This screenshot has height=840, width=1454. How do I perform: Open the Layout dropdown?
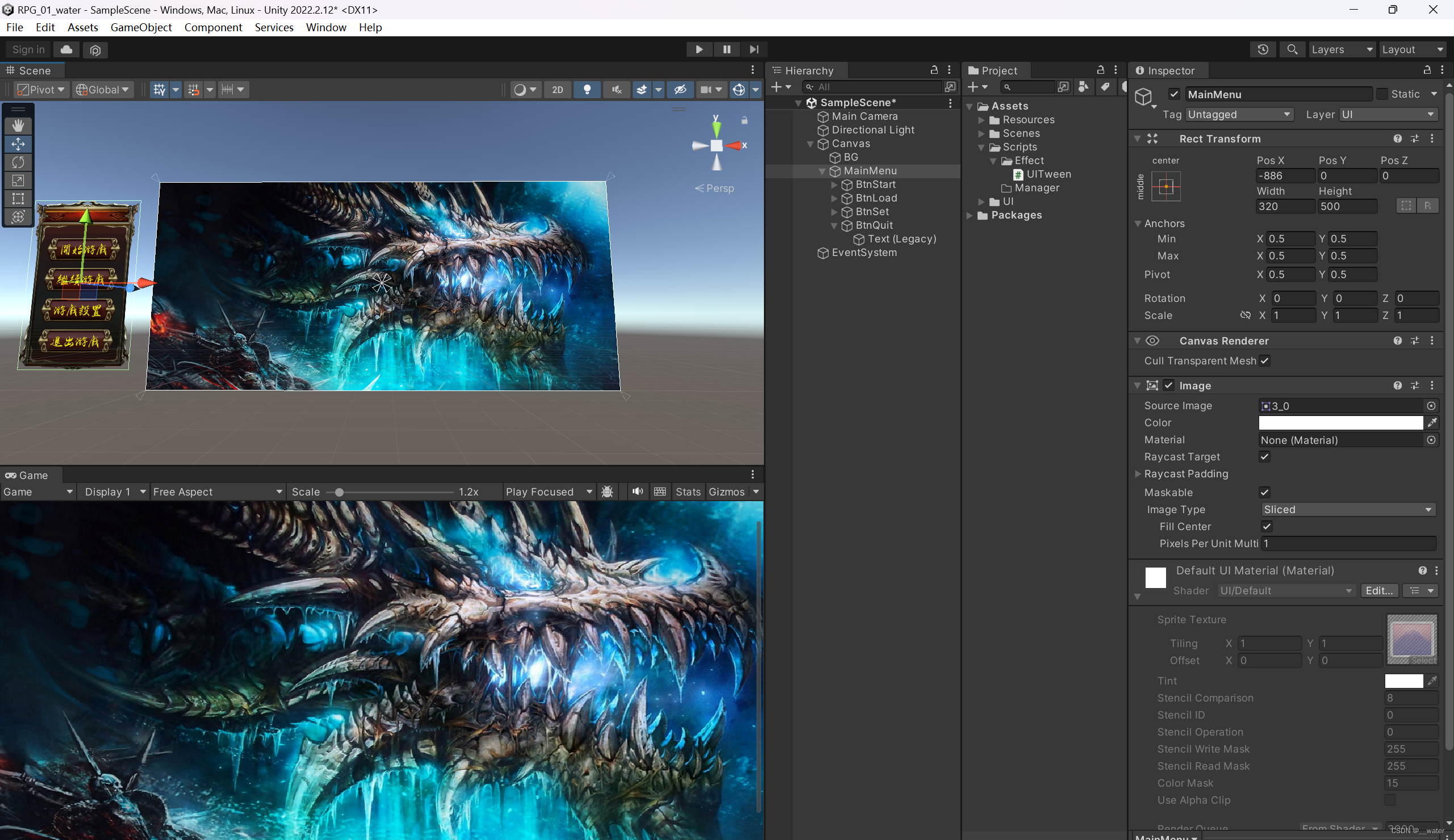[x=1413, y=49]
